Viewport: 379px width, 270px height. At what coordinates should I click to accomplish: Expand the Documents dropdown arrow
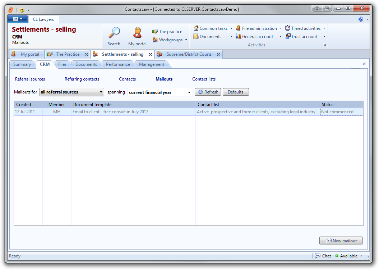click(231, 37)
